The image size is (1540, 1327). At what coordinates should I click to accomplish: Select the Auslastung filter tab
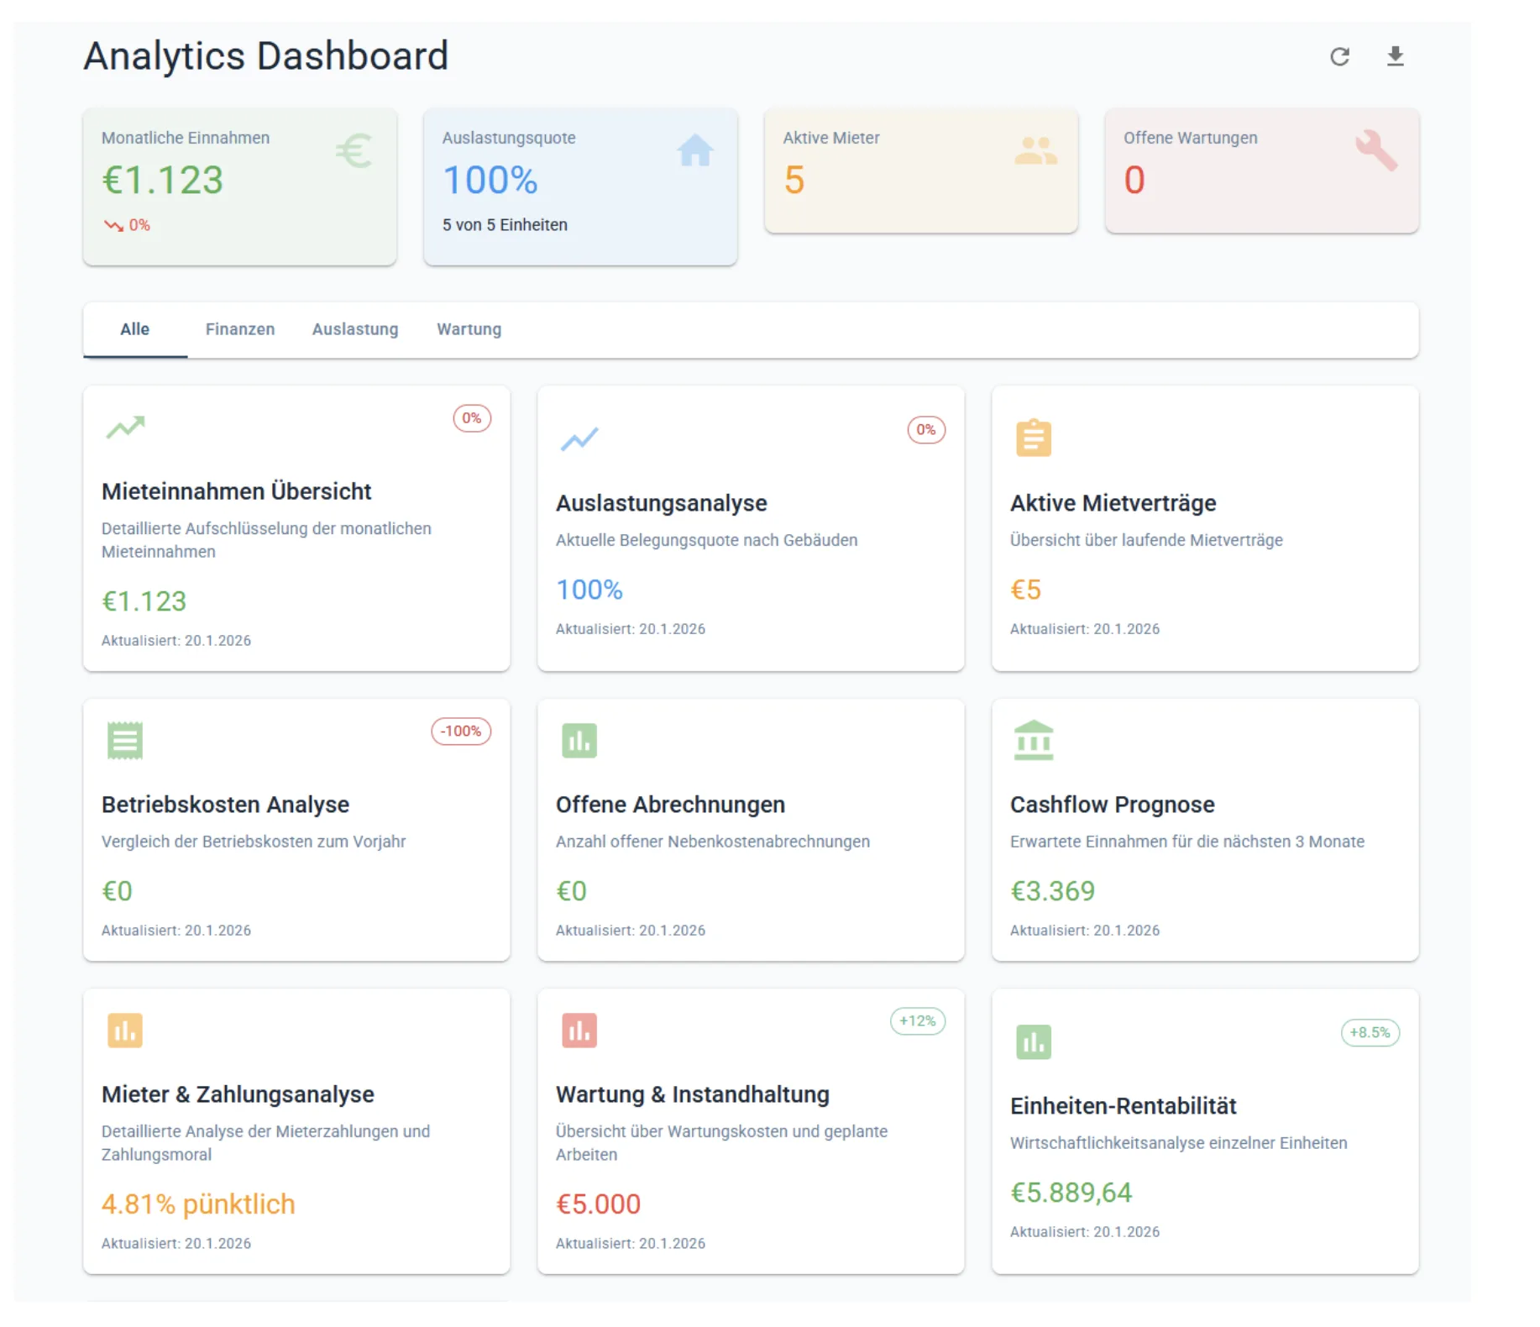click(355, 329)
